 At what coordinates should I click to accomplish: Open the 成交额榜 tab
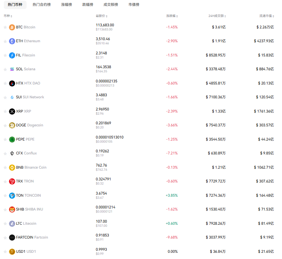point(110,5)
